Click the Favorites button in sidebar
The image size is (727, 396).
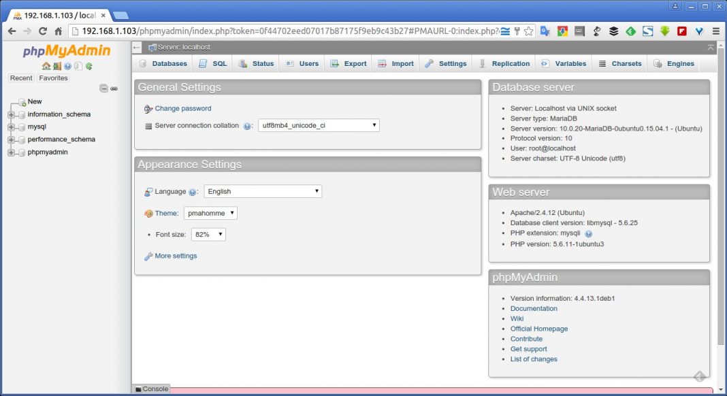point(53,78)
